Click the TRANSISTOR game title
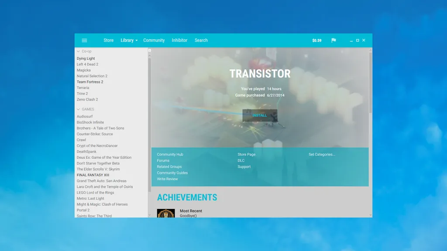Image resolution: width=447 pixels, height=251 pixels. [x=260, y=74]
